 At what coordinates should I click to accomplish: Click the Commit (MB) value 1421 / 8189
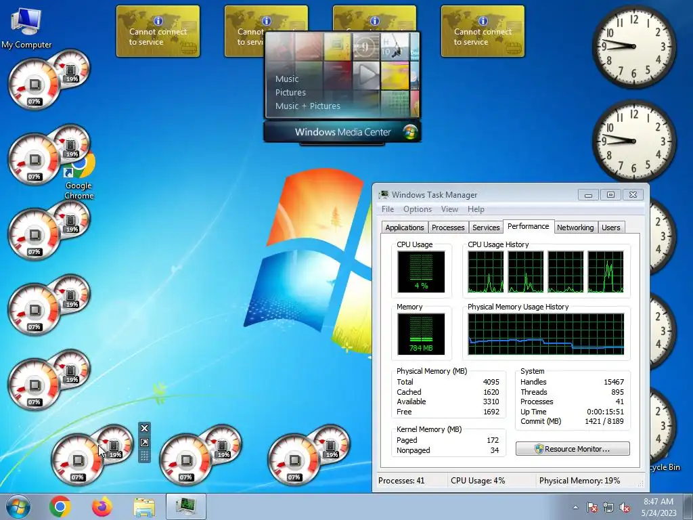604,421
